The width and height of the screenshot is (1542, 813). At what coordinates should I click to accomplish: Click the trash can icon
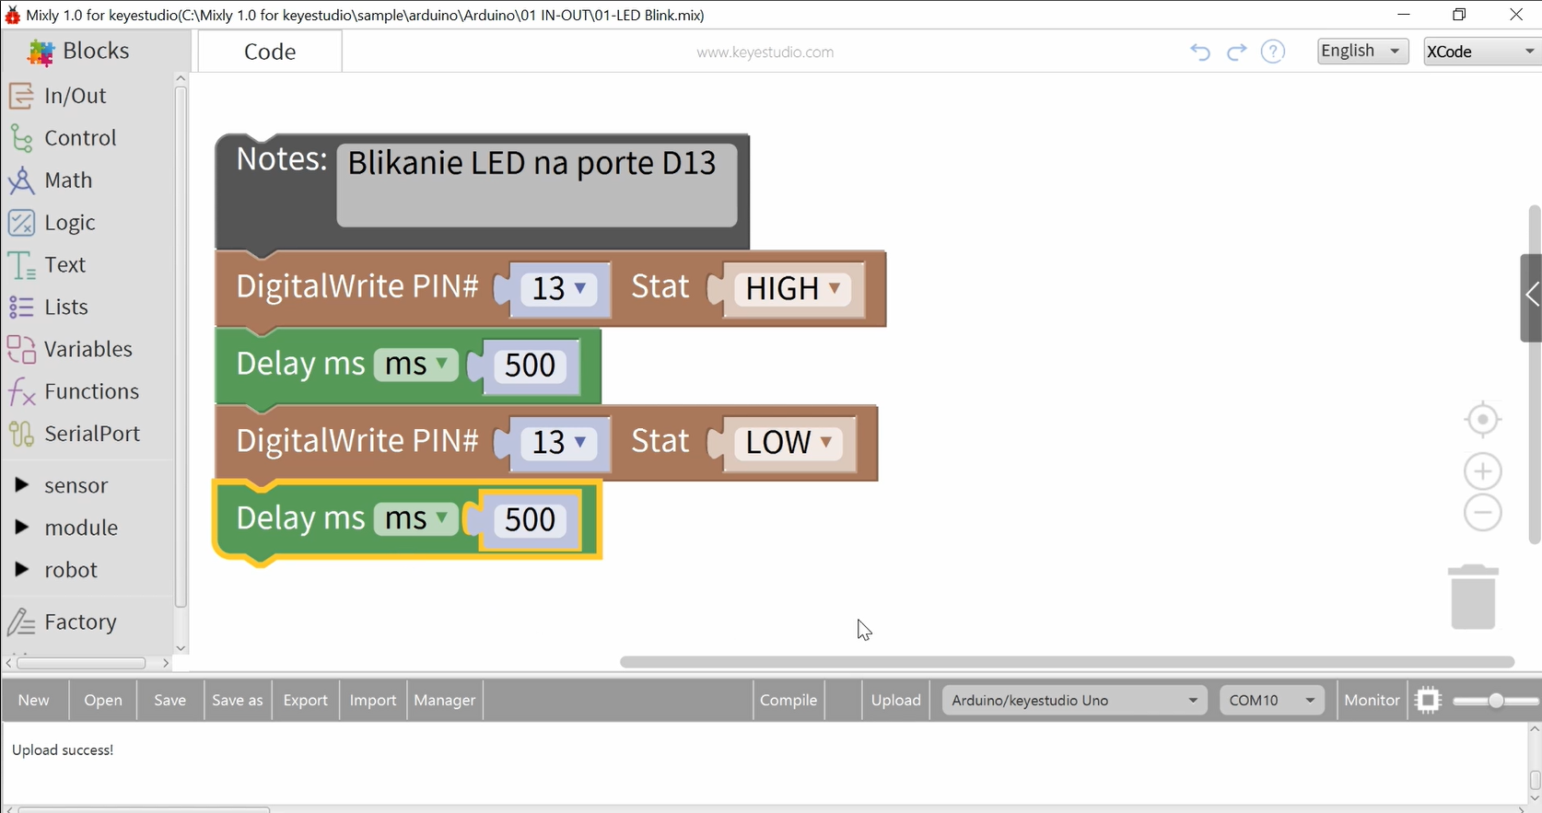1473,598
